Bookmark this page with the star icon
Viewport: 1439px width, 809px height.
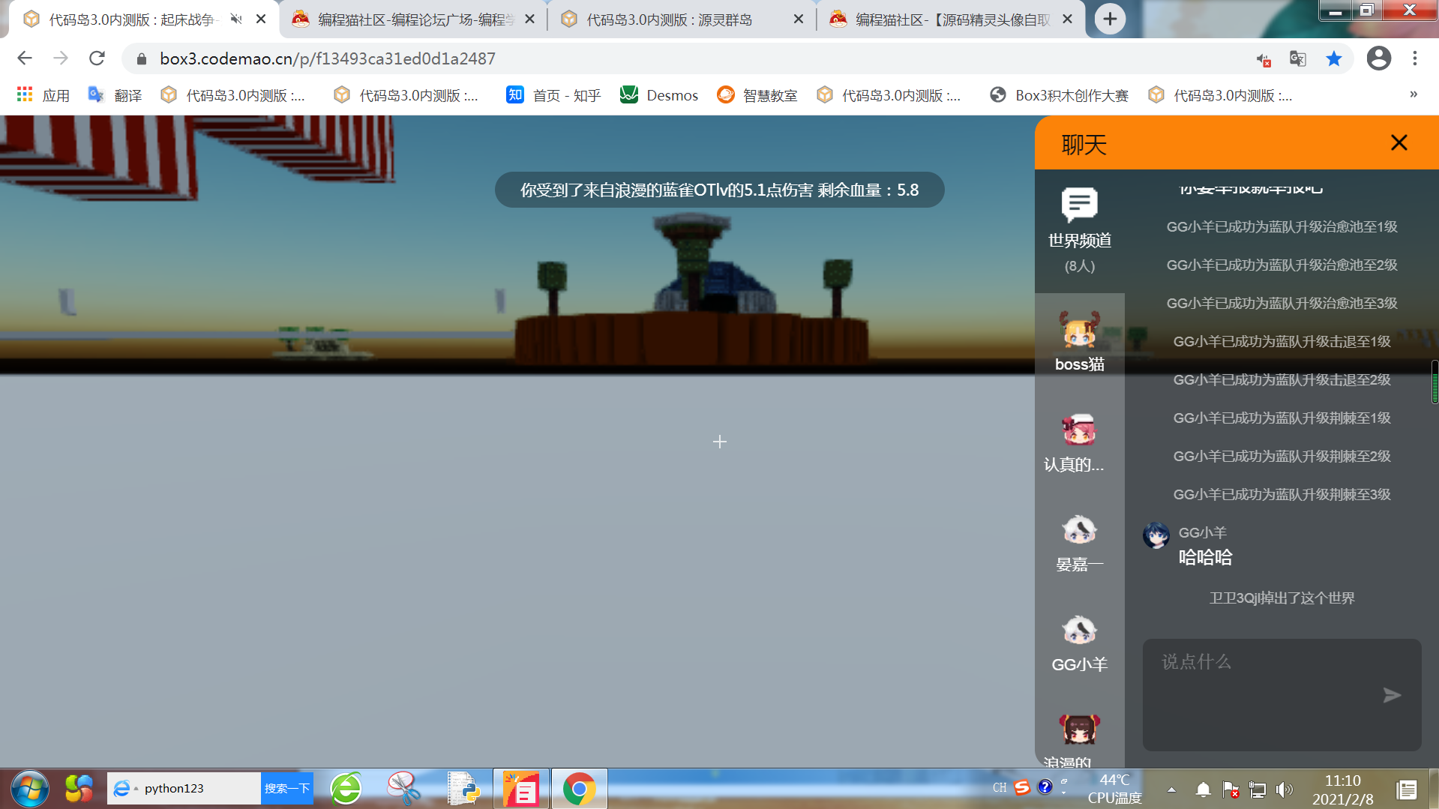tap(1333, 58)
